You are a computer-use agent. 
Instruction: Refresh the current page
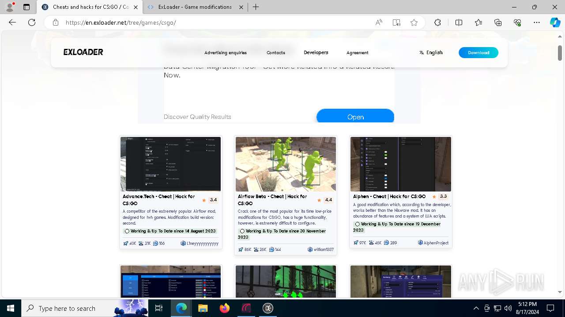point(32,22)
